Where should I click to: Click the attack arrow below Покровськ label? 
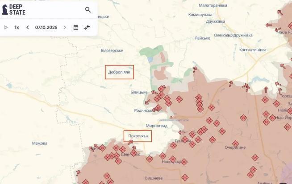(130, 143)
